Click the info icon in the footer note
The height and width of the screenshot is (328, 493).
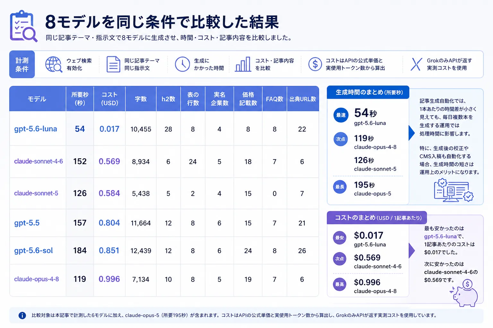[22, 316]
